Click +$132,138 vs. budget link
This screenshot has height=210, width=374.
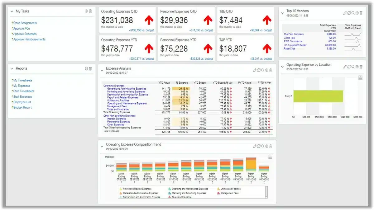pyautogui.click(x=141, y=30)
